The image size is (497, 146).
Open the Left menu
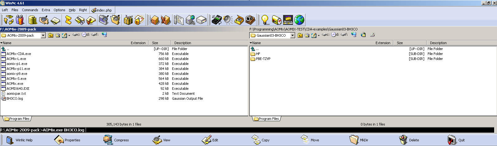[x=5, y=10]
